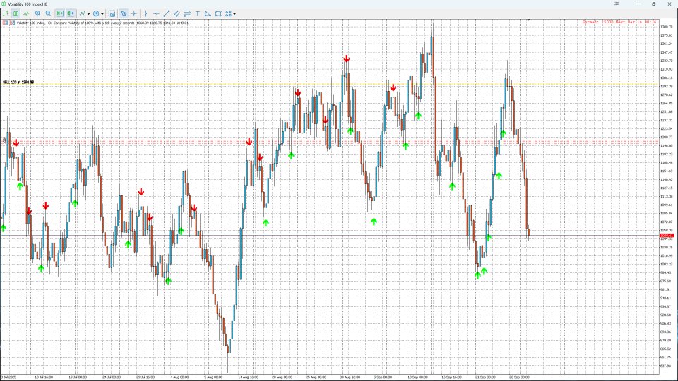This screenshot has width=678, height=381.
Task: Click the 20 Aug 00:00 time label
Action: (x=282, y=377)
